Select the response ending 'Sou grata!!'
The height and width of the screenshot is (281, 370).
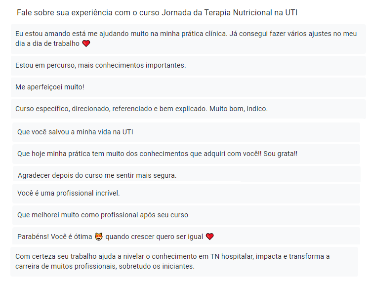tap(186, 154)
